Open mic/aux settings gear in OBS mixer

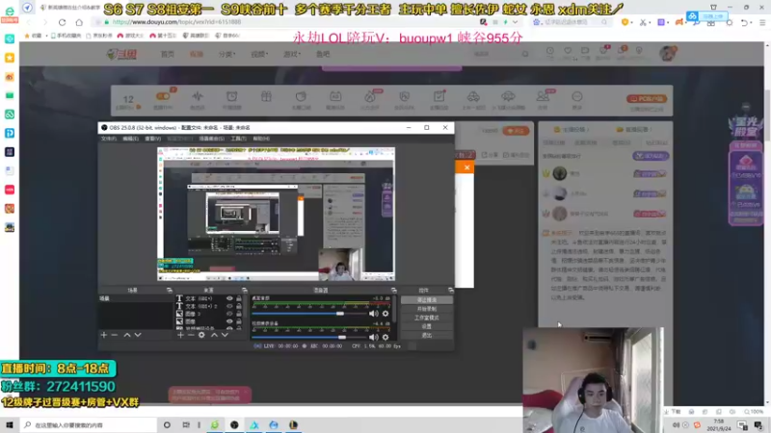click(x=385, y=338)
